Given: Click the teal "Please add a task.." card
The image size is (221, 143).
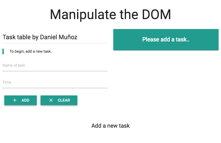Looking at the screenshot, I should tap(166, 40).
